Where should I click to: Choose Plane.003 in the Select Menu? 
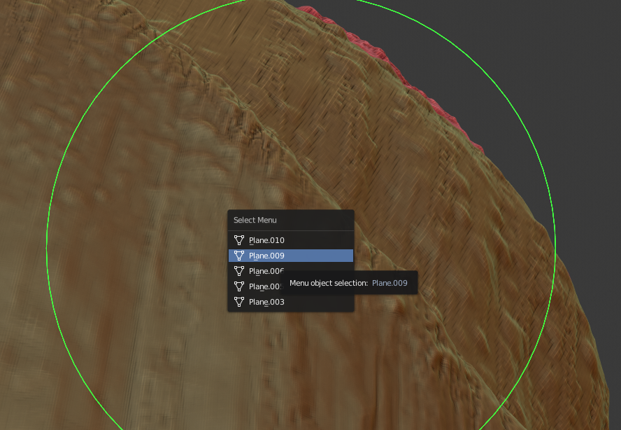tap(291, 302)
